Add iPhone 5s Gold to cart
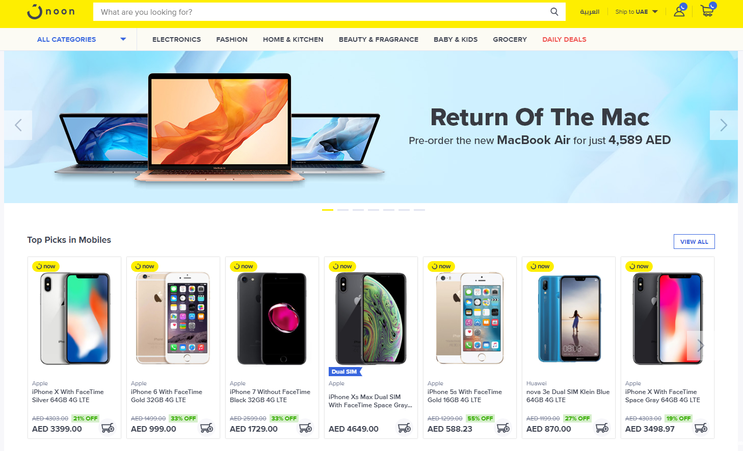The width and height of the screenshot is (743, 451). coord(503,428)
